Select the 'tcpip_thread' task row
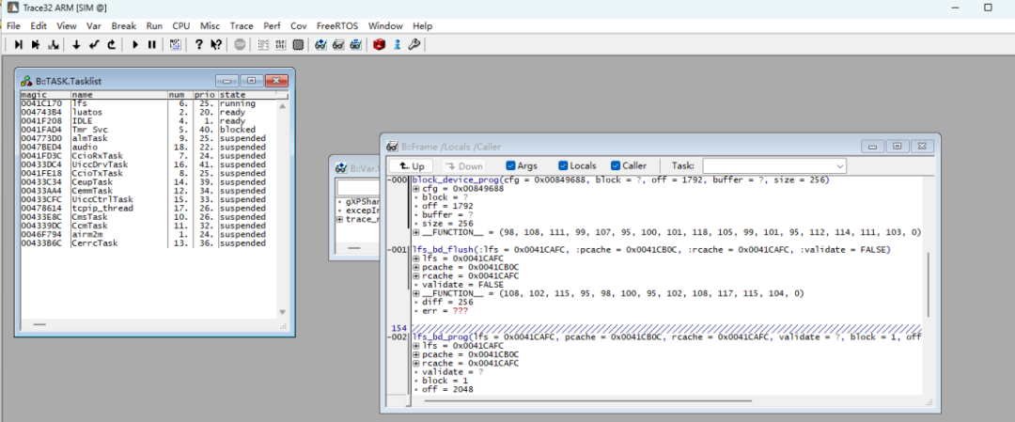Image resolution: width=1015 pixels, height=422 pixels. point(148,209)
